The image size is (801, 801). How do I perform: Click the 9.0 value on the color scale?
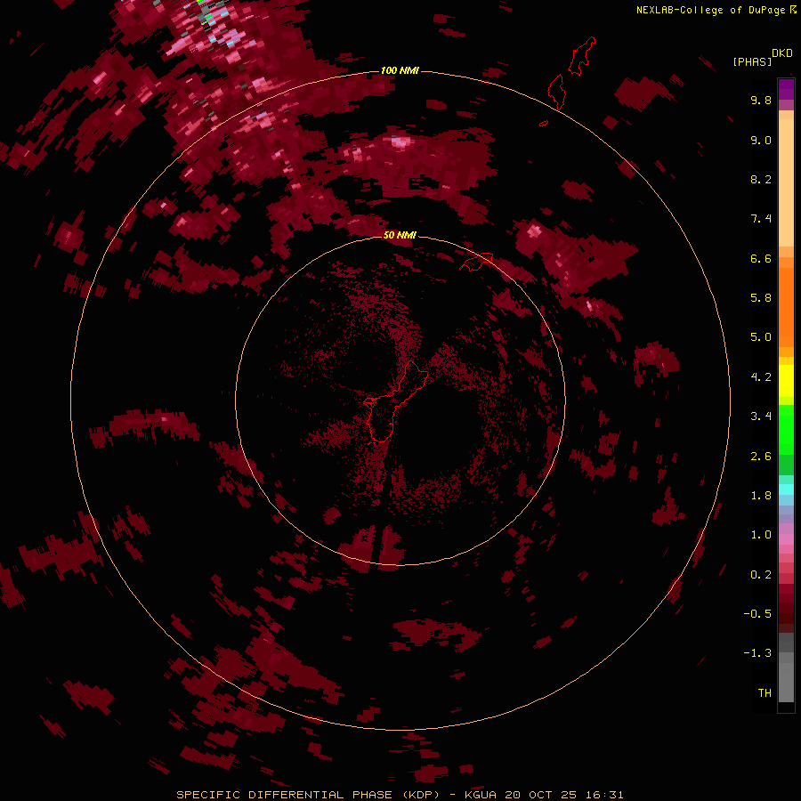pos(761,140)
